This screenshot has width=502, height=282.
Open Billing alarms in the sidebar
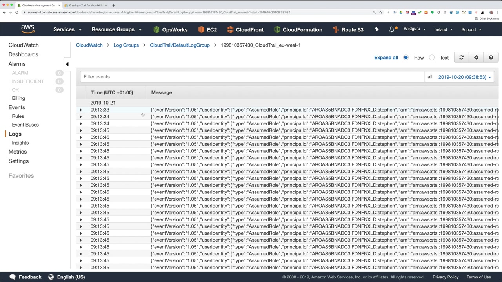coord(18,98)
